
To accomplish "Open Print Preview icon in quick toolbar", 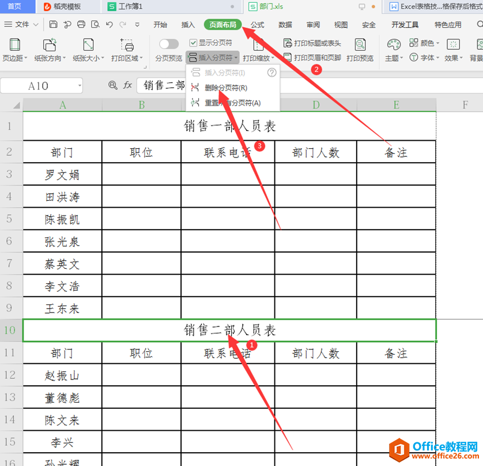I will point(95,24).
